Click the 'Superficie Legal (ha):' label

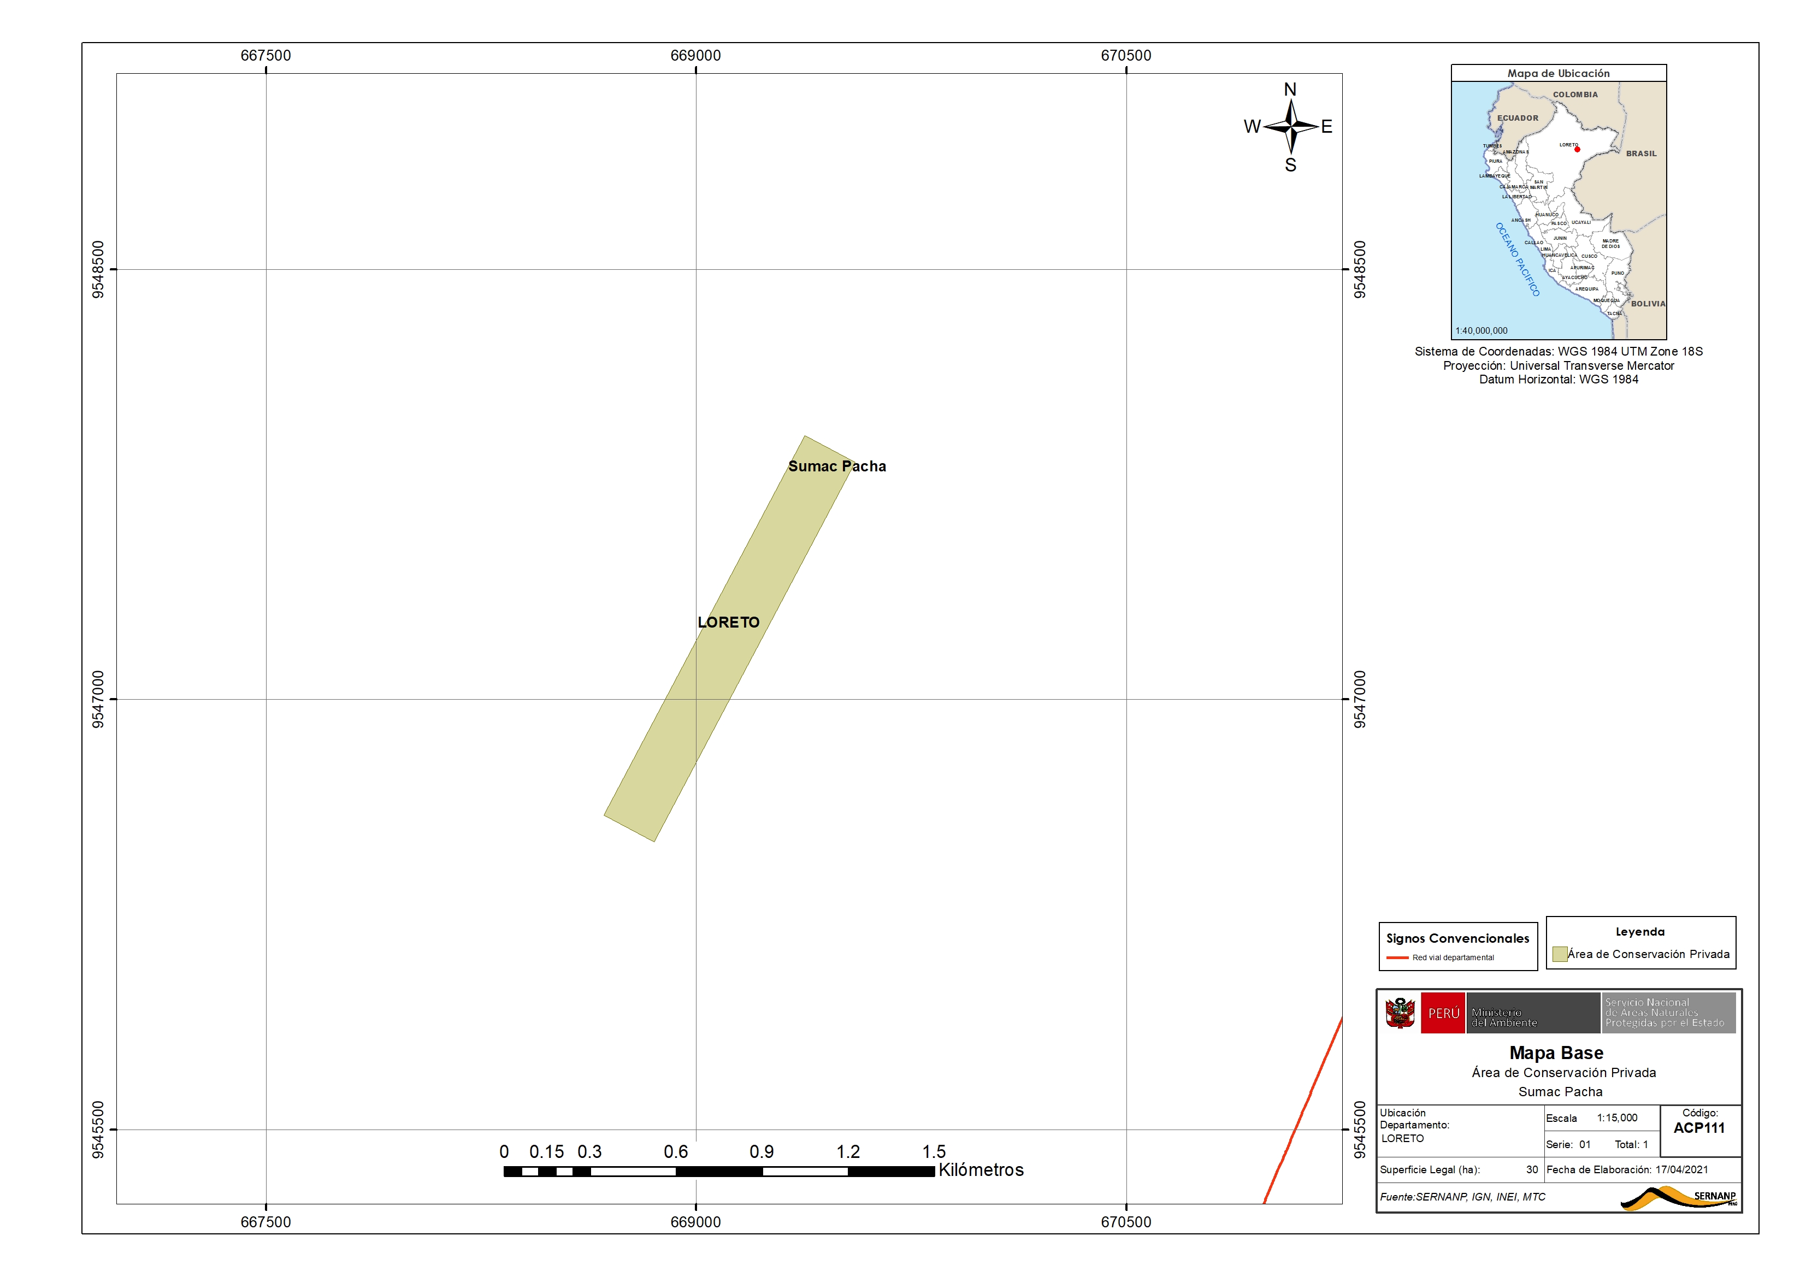1429,1170
